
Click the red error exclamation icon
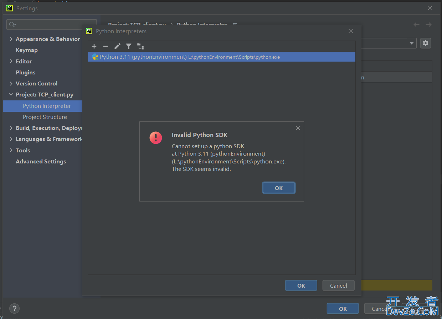156,138
